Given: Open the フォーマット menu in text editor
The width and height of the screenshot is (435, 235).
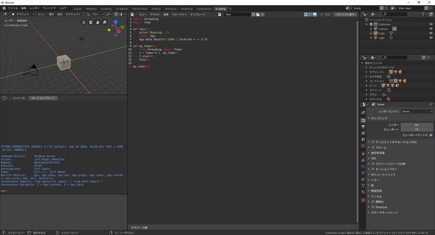Looking at the screenshot, I should click(x=179, y=14).
